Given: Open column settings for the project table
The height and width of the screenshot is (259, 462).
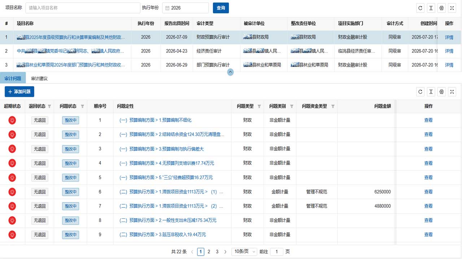Looking at the screenshot, I should point(441,8).
